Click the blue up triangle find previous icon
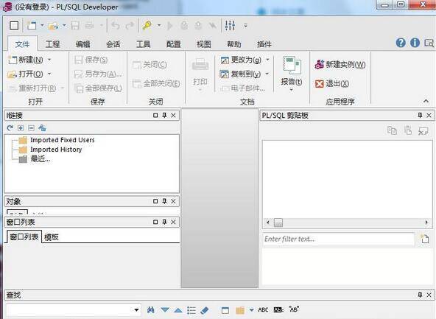The image size is (436, 319). click(178, 310)
